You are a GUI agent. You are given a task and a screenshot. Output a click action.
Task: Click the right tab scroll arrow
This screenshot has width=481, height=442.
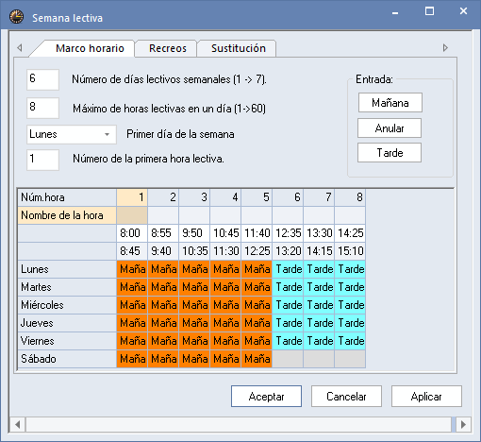445,48
